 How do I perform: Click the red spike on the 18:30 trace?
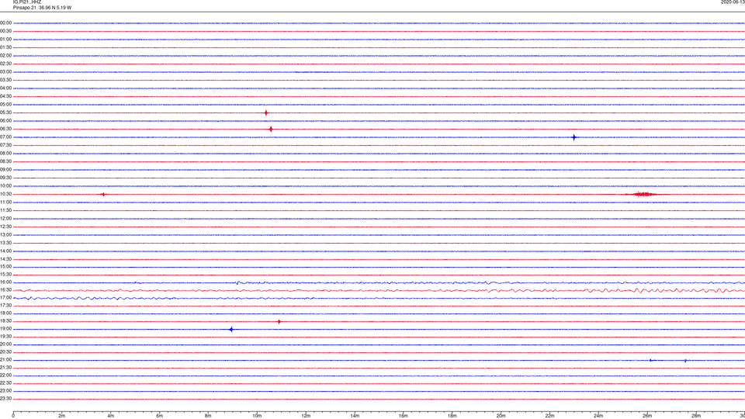click(279, 321)
